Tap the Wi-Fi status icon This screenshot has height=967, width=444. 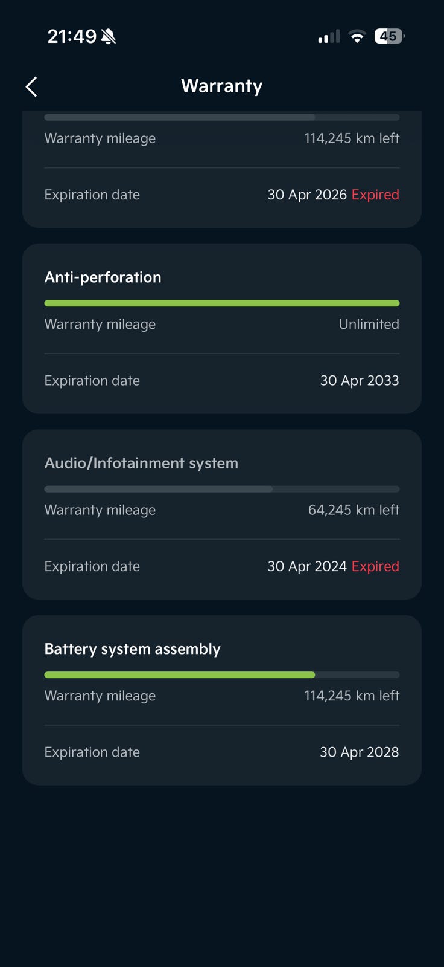pyautogui.click(x=357, y=37)
